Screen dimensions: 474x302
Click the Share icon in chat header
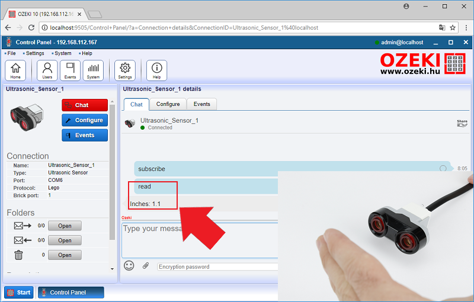462,123
